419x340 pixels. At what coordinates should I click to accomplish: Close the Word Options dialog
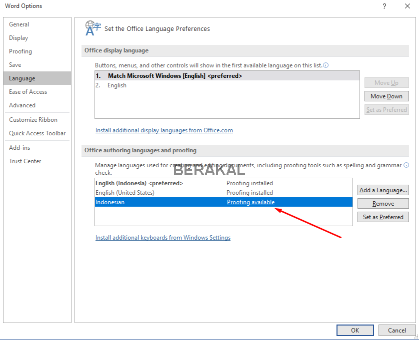coord(407,6)
